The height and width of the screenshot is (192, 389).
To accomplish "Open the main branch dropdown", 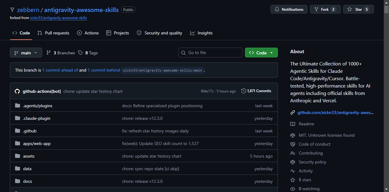I will pyautogui.click(x=26, y=53).
